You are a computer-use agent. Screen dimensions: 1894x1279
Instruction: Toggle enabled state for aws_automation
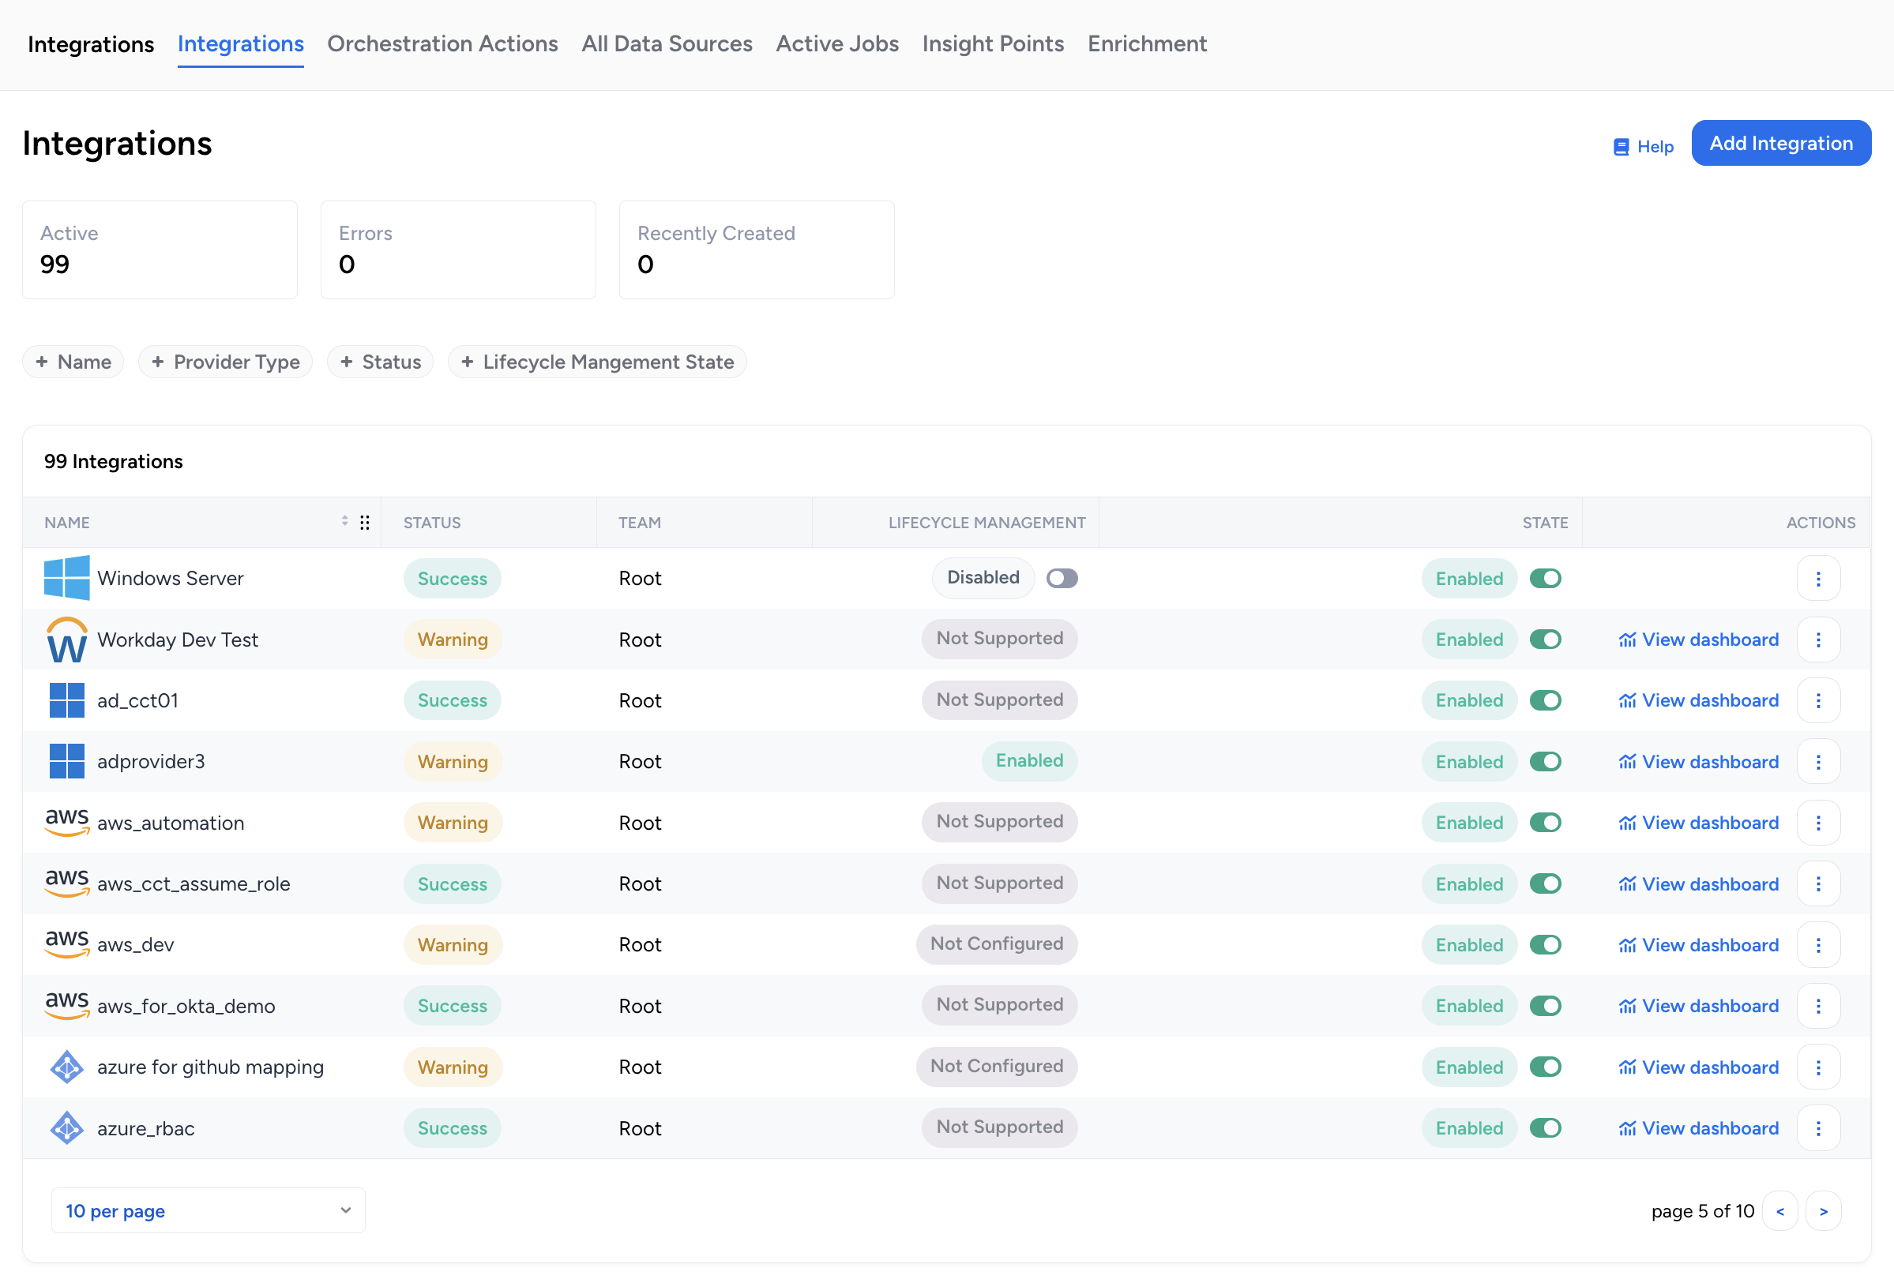pos(1545,823)
